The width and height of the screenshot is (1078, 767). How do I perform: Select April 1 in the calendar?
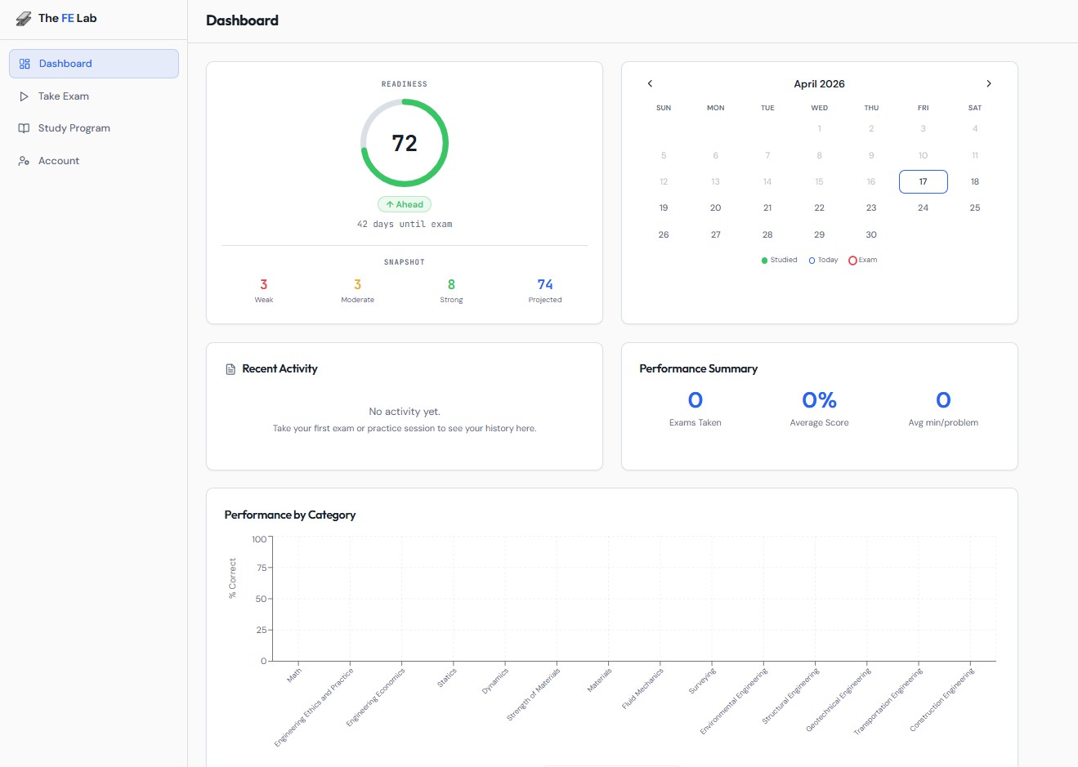pos(819,128)
